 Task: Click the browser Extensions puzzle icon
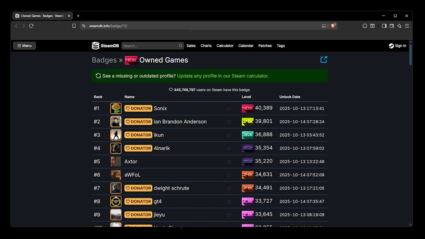coord(365,26)
